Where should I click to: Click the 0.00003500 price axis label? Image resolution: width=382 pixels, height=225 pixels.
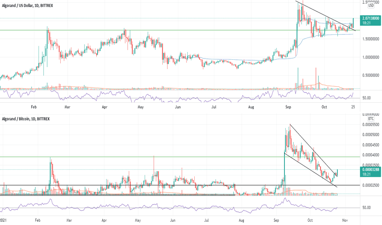point(371,165)
